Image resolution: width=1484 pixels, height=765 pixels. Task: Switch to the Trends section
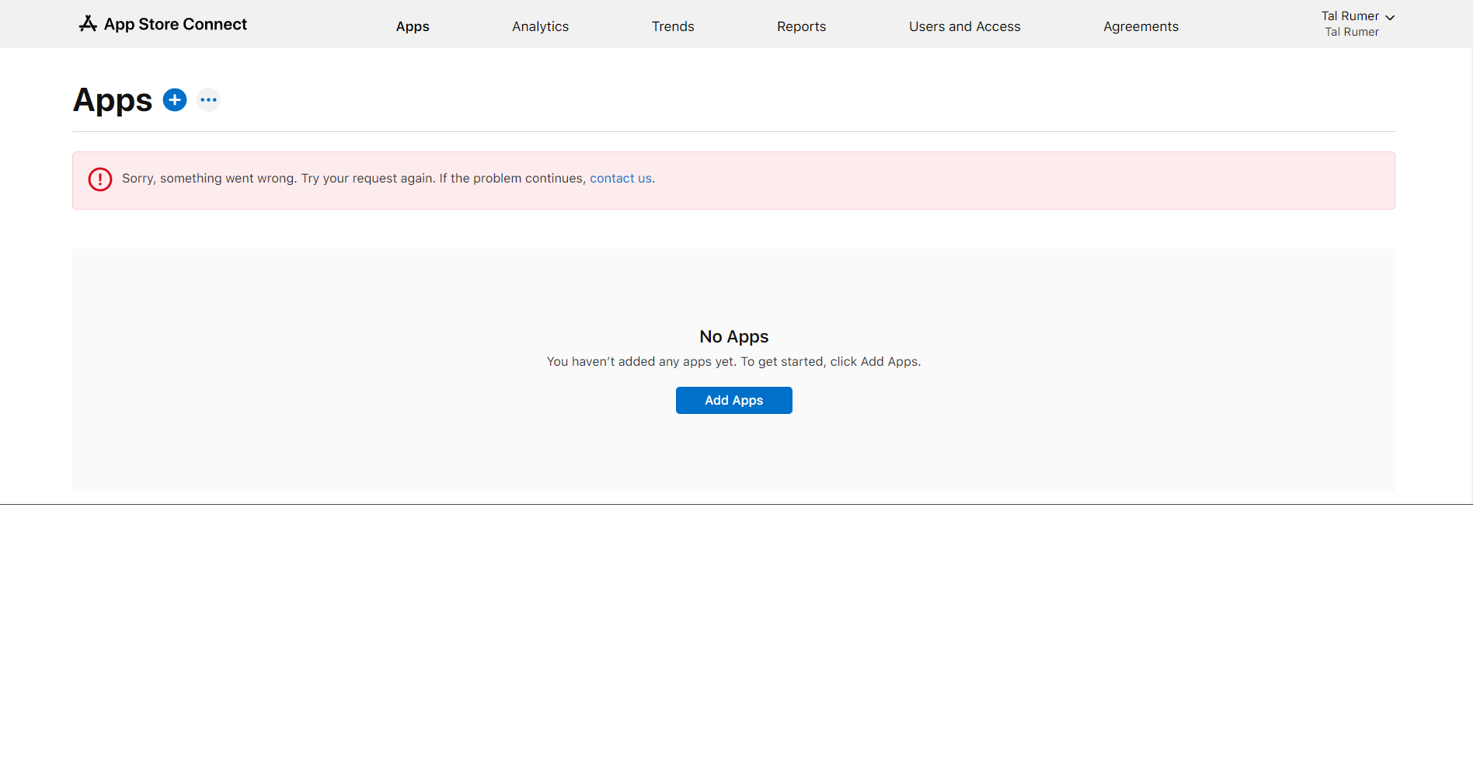(672, 26)
